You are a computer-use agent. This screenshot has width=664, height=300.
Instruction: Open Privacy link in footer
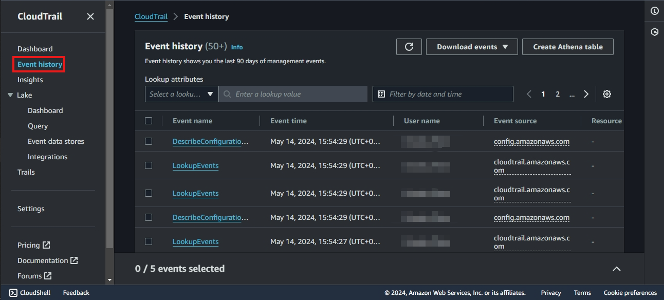click(x=551, y=293)
